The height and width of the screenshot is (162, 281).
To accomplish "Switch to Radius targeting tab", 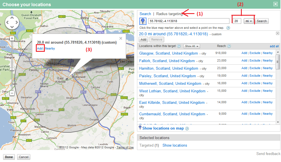I will [169, 14].
